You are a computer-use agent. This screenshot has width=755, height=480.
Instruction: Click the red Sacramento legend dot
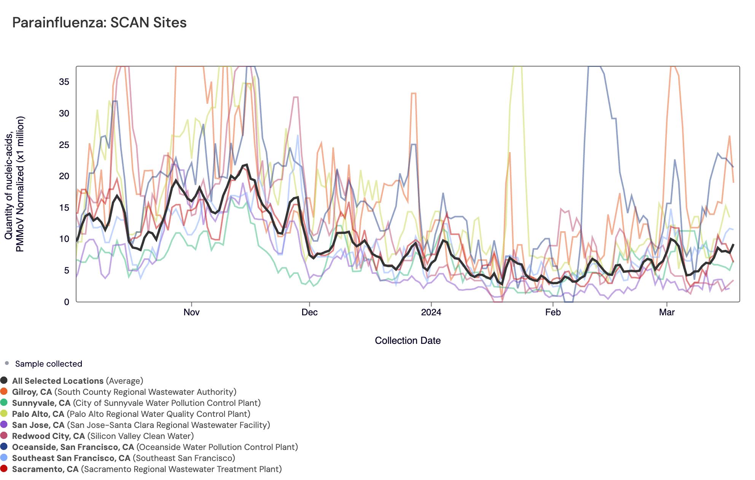pos(4,469)
